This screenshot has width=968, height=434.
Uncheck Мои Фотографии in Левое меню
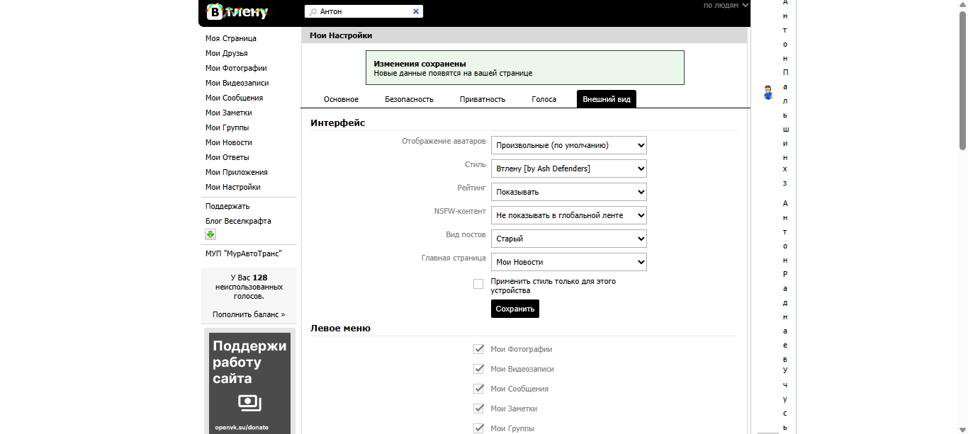[478, 348]
